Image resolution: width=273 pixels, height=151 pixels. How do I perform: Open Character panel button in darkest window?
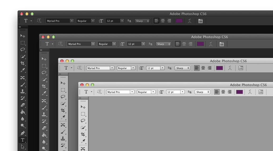tap(200, 21)
